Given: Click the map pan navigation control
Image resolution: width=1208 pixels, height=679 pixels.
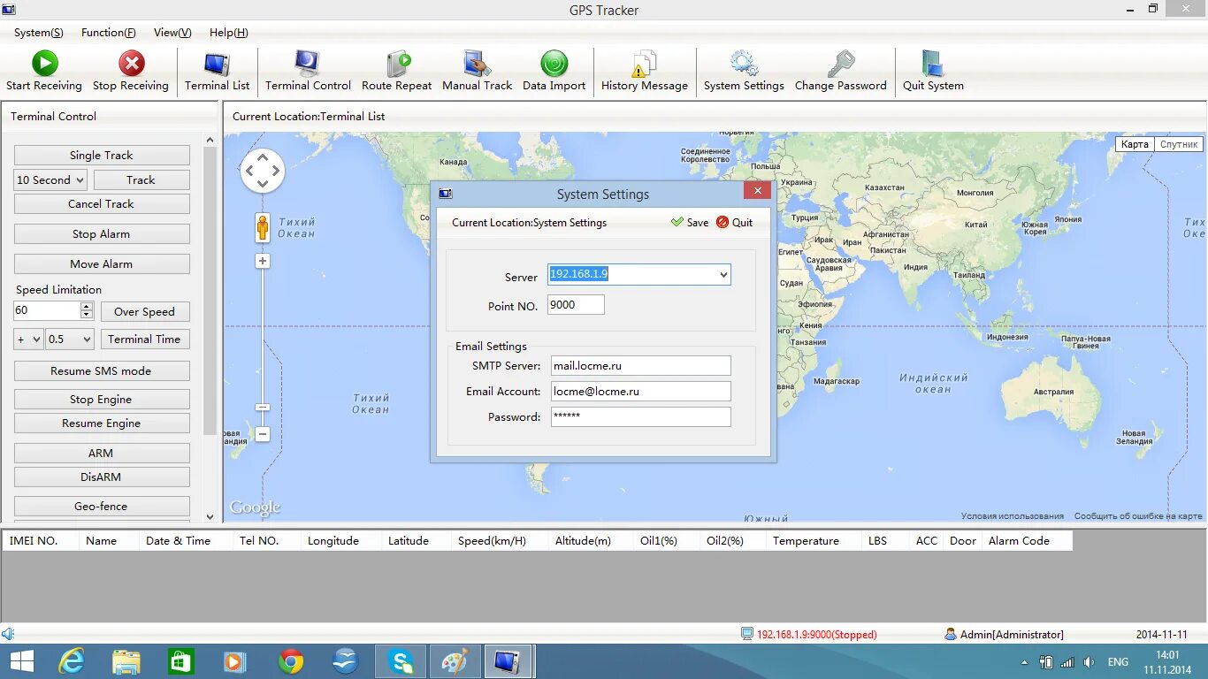Looking at the screenshot, I should coord(263,170).
